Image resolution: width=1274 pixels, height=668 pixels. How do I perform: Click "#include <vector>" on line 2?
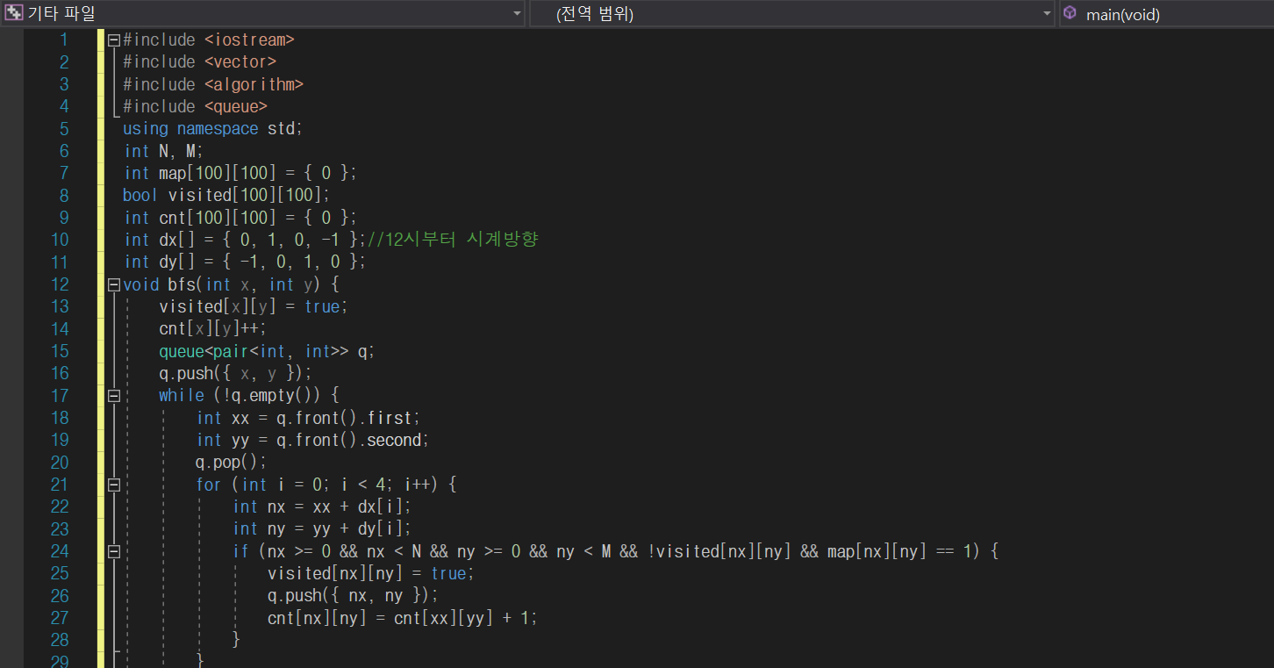[200, 62]
